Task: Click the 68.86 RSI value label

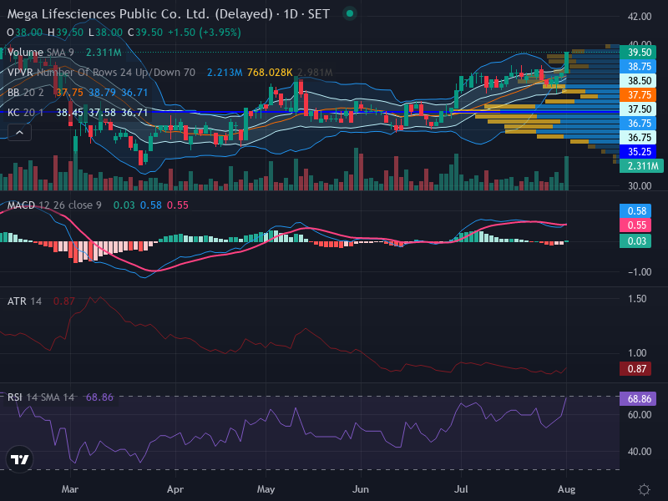Action: 637,399
